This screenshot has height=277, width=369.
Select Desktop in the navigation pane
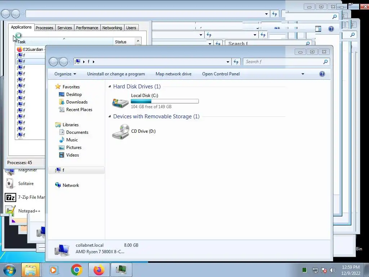[70, 94]
